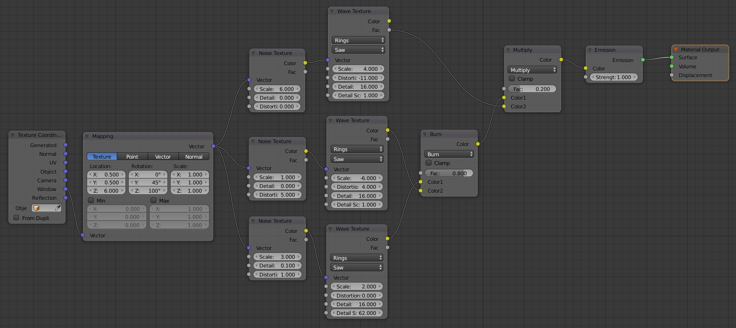This screenshot has height=328, width=736.
Task: Click the UV output socket on Texture Coordinate
Action: pos(65,163)
